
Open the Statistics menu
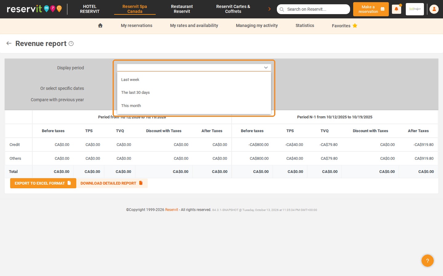[x=305, y=26]
